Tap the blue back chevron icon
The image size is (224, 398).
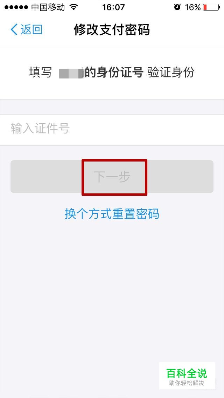tap(14, 30)
